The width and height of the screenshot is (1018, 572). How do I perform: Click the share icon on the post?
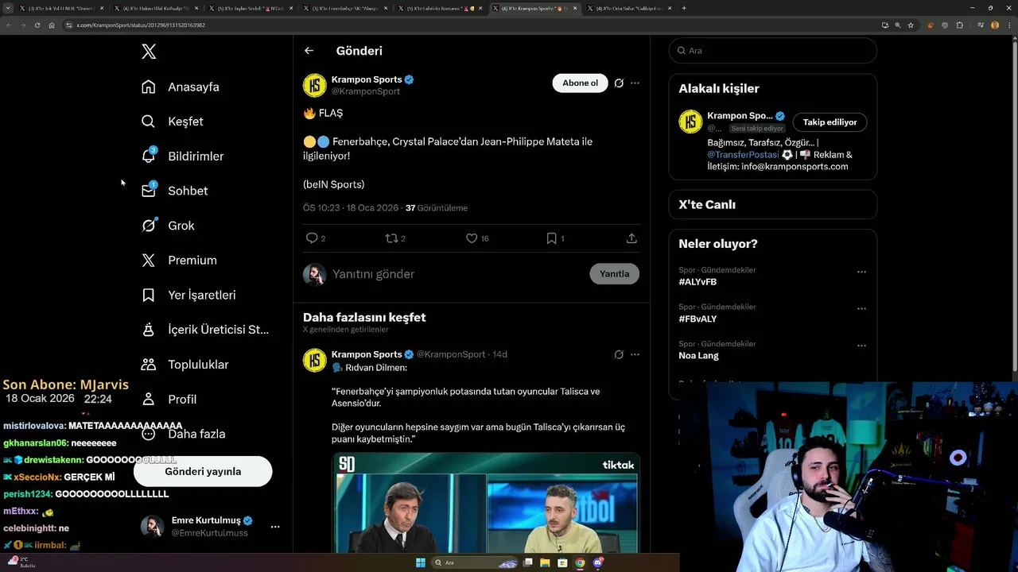(x=631, y=238)
